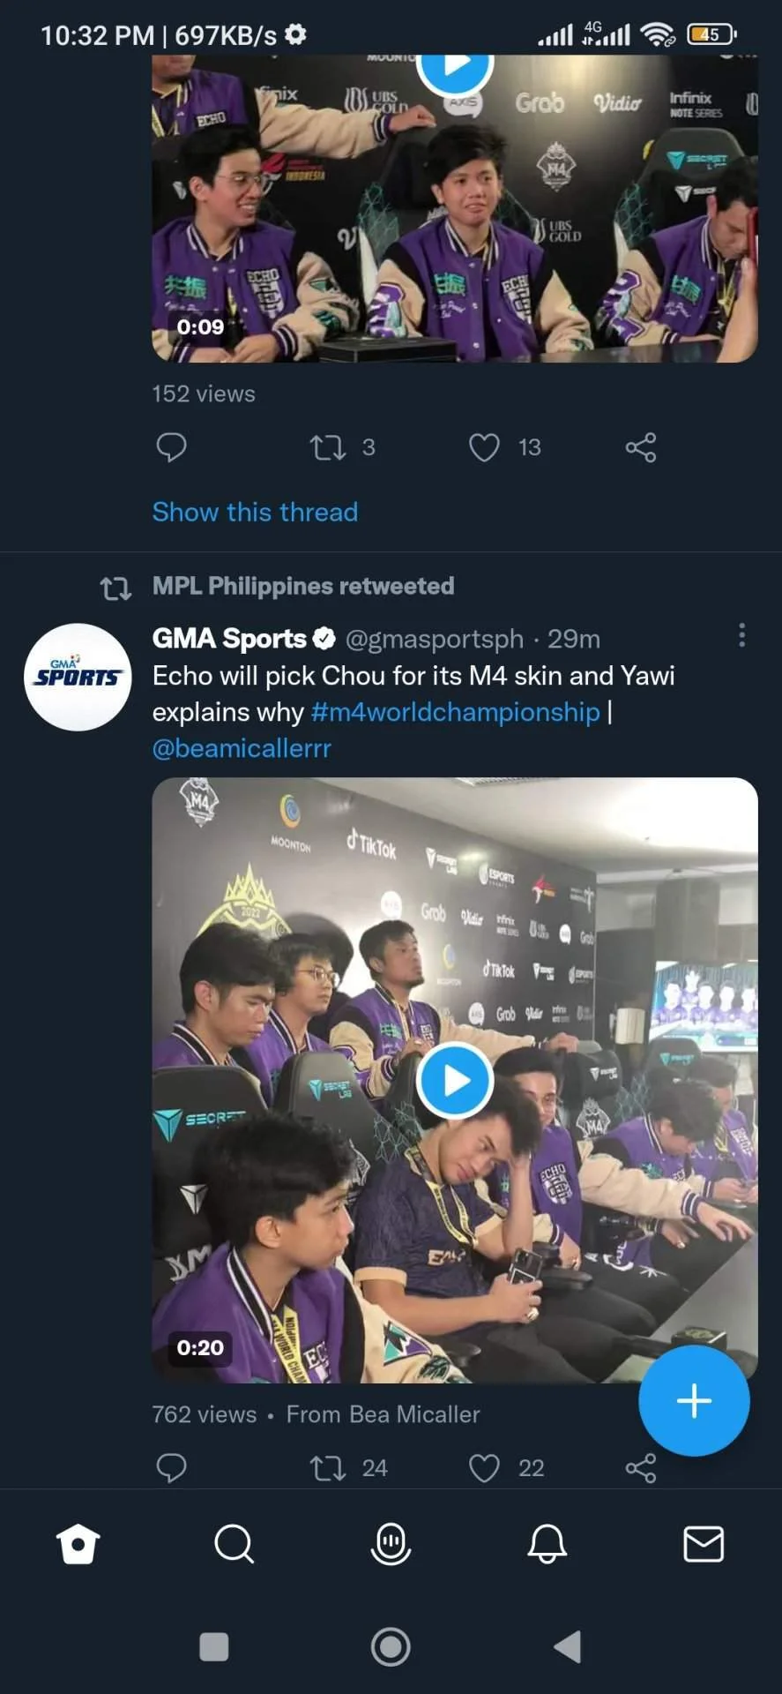
Task: Open the @beamicallerrr mention
Action: click(x=242, y=748)
